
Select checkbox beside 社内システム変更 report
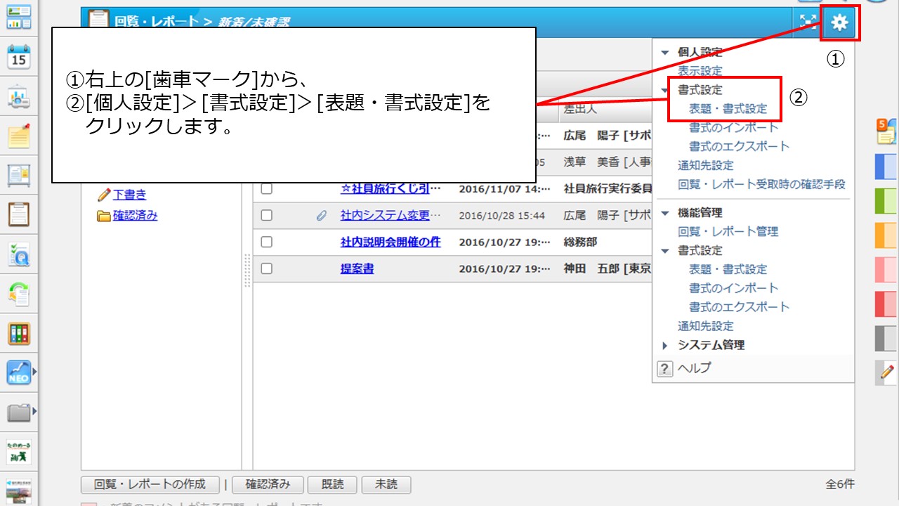(x=266, y=216)
